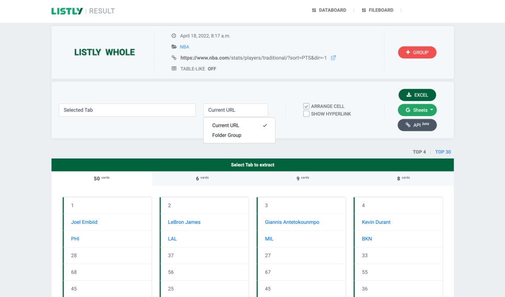505x297 pixels.
Task: Click rank 3 in Giannis card
Action: (x=266, y=205)
